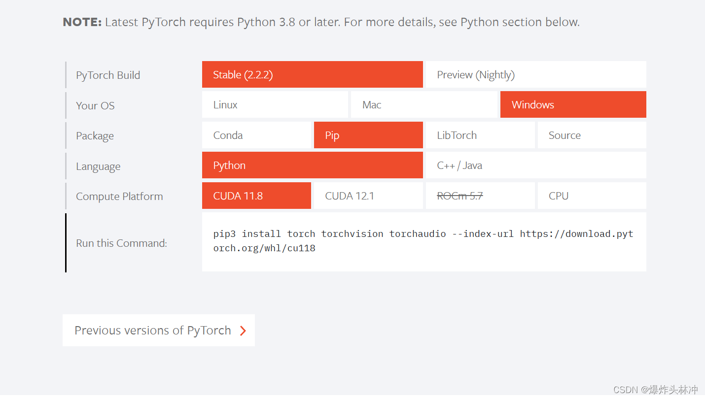Select Linux as your OS
705x399 pixels.
[x=275, y=105]
